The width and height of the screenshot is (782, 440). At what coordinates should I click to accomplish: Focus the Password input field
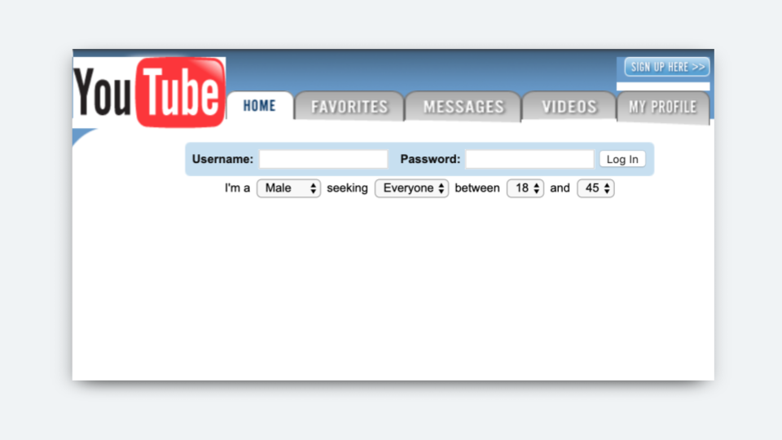point(529,159)
